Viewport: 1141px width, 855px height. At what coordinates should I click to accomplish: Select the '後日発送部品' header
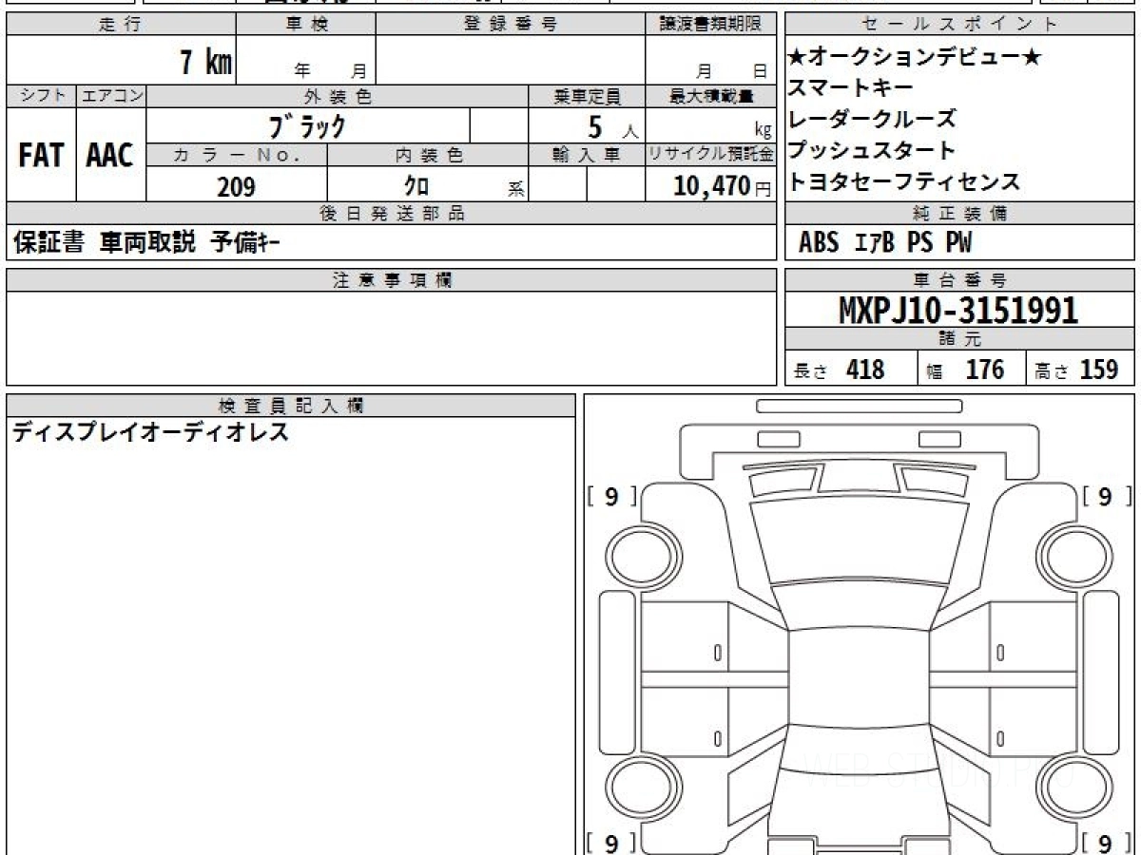(392, 214)
